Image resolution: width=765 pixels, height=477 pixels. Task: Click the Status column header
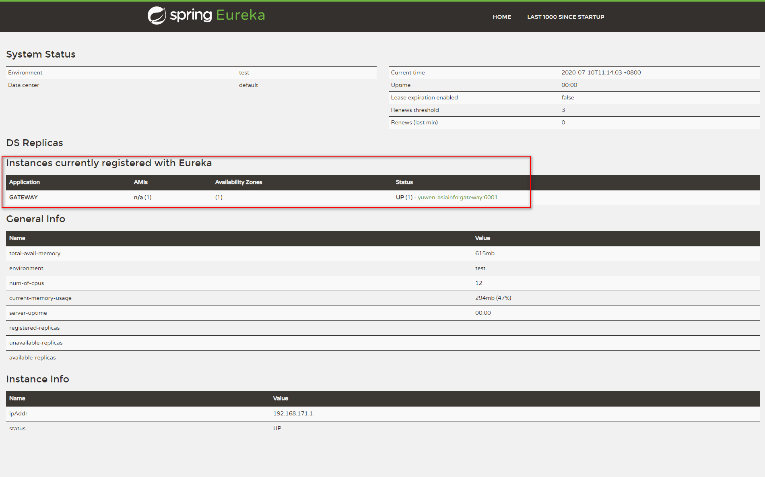[x=404, y=182]
